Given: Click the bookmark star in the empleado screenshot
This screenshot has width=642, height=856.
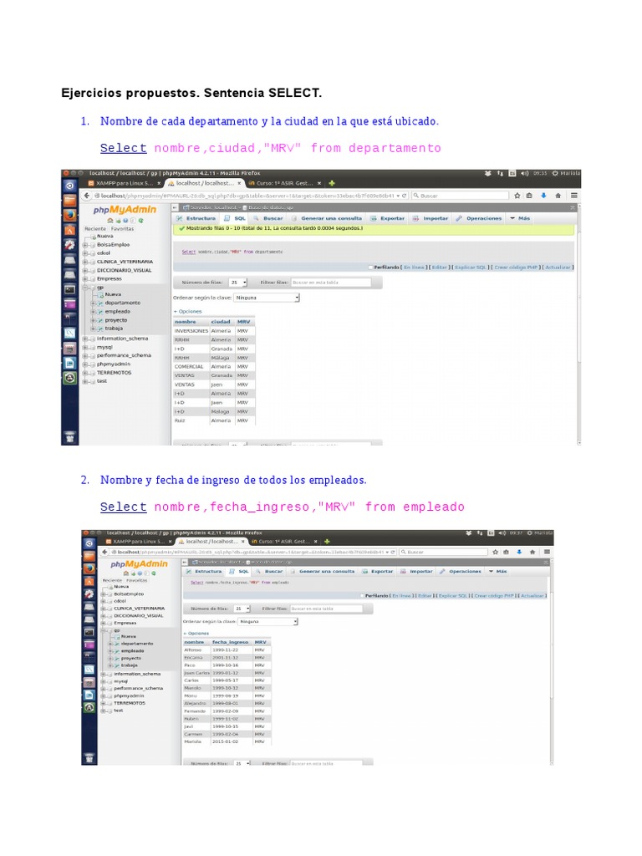Looking at the screenshot, I should coord(495,552).
